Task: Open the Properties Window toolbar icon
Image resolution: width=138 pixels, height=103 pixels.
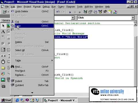Action: click(x=90, y=12)
